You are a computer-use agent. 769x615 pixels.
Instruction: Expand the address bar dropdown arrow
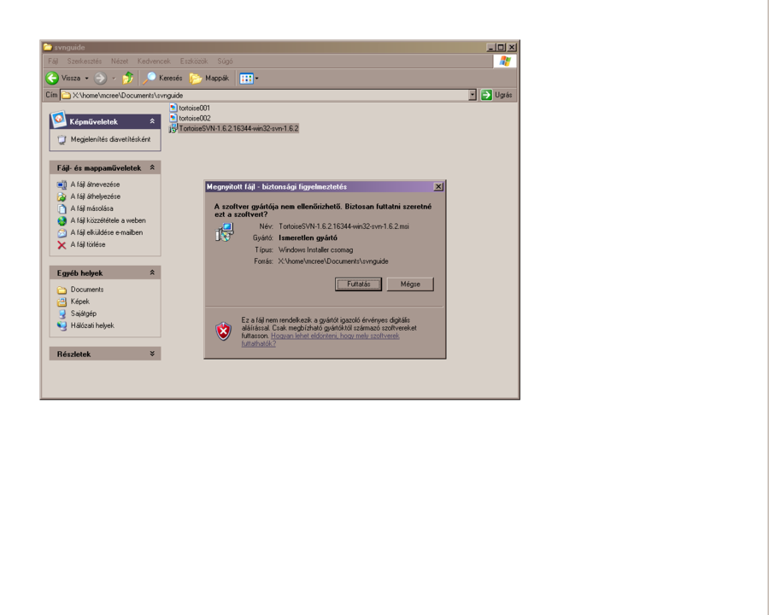pos(473,95)
